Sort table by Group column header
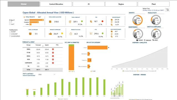The height and width of the screenshot is (100, 177). 28,45
